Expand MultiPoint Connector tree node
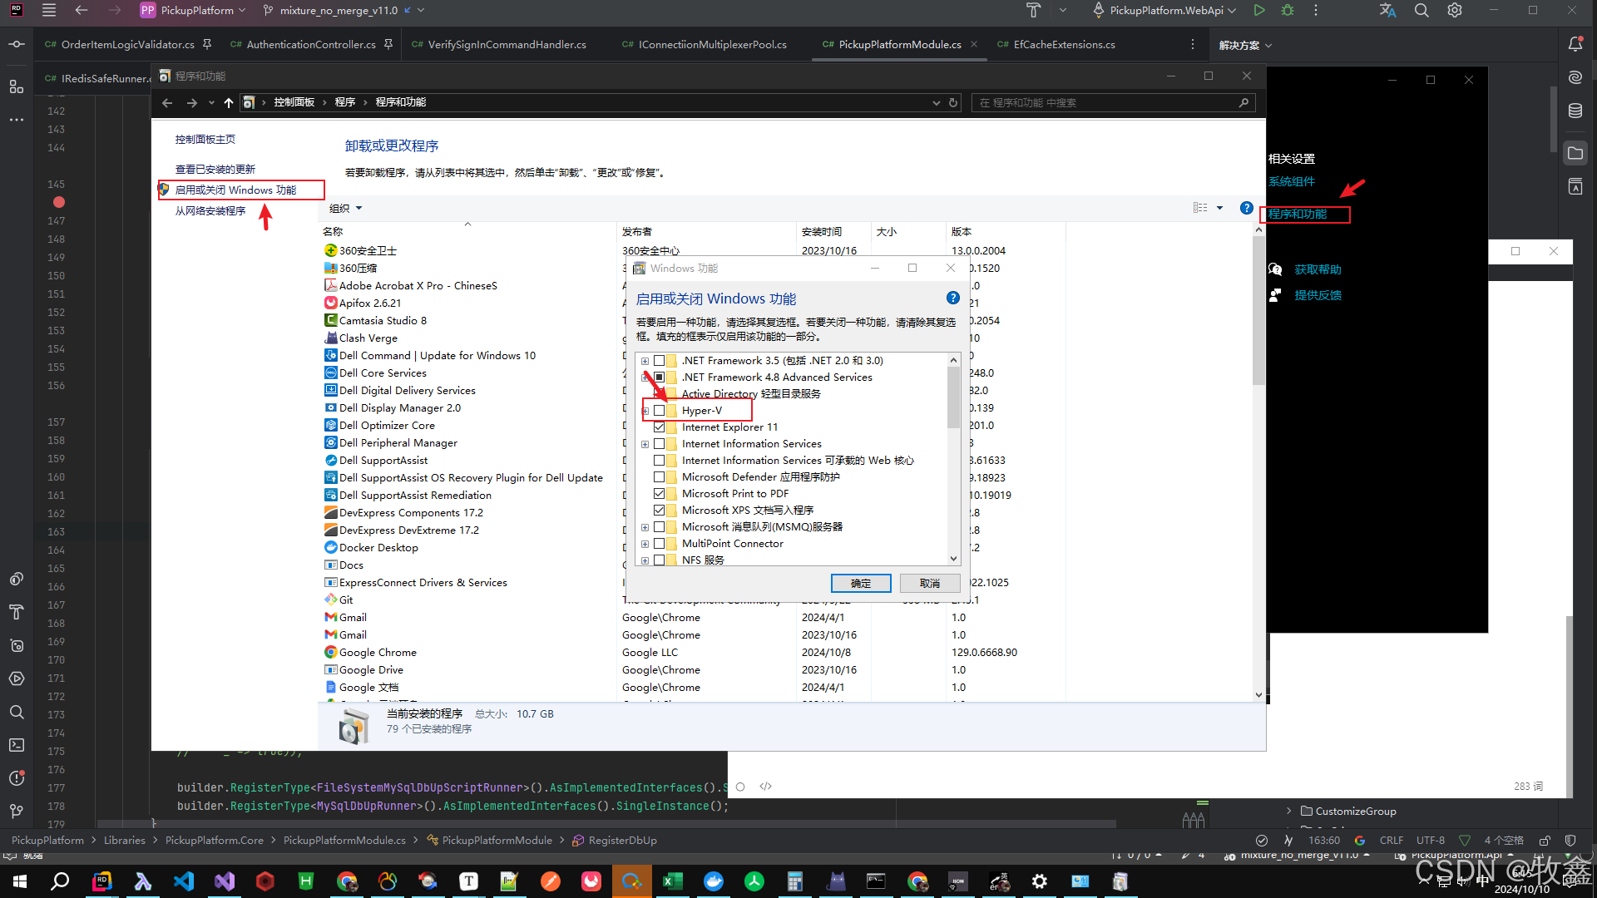The image size is (1597, 898). (x=645, y=544)
